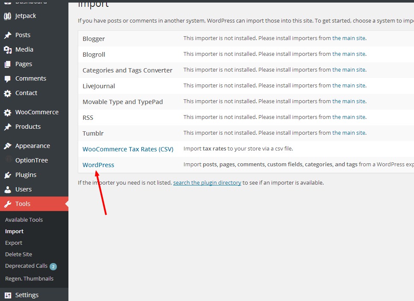Open the Comments menu item
This screenshot has width=414, height=301.
[x=31, y=78]
